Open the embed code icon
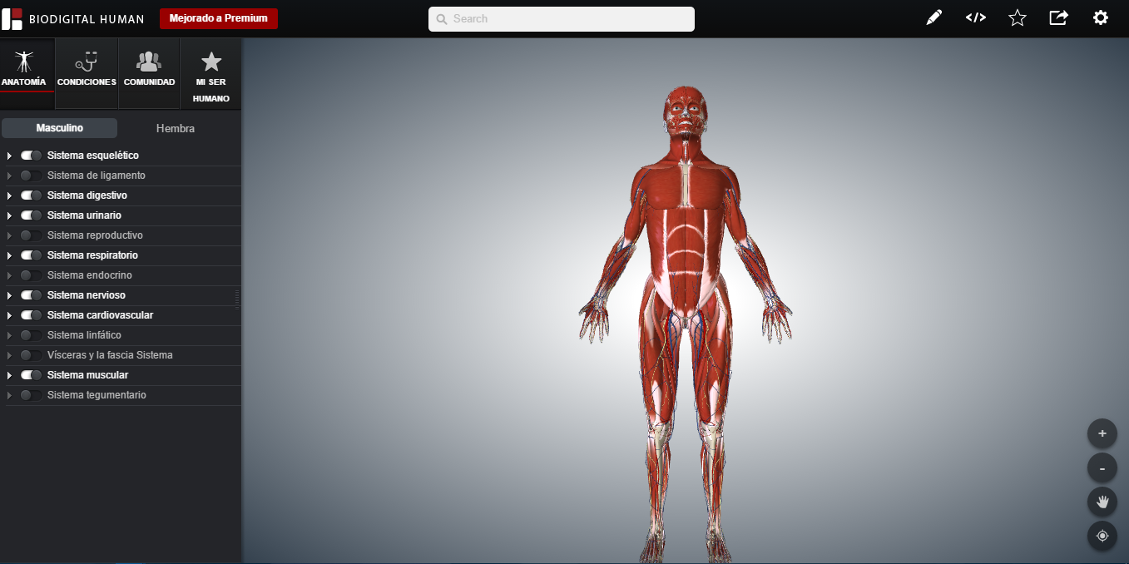Image resolution: width=1129 pixels, height=564 pixels. coord(975,17)
